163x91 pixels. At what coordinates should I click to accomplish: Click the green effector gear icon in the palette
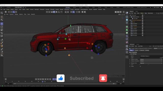[x=127, y=33]
